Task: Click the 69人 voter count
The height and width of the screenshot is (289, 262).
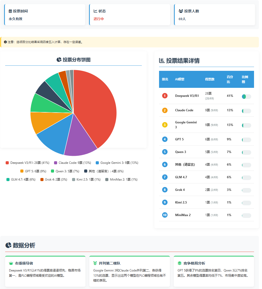Action: coord(182,19)
